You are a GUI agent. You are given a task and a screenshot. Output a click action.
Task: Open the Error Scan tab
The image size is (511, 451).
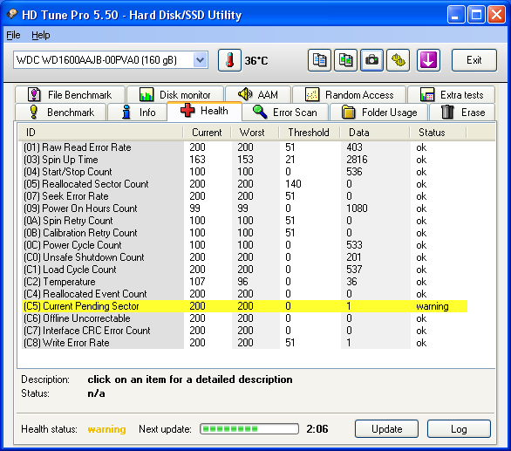(285, 113)
